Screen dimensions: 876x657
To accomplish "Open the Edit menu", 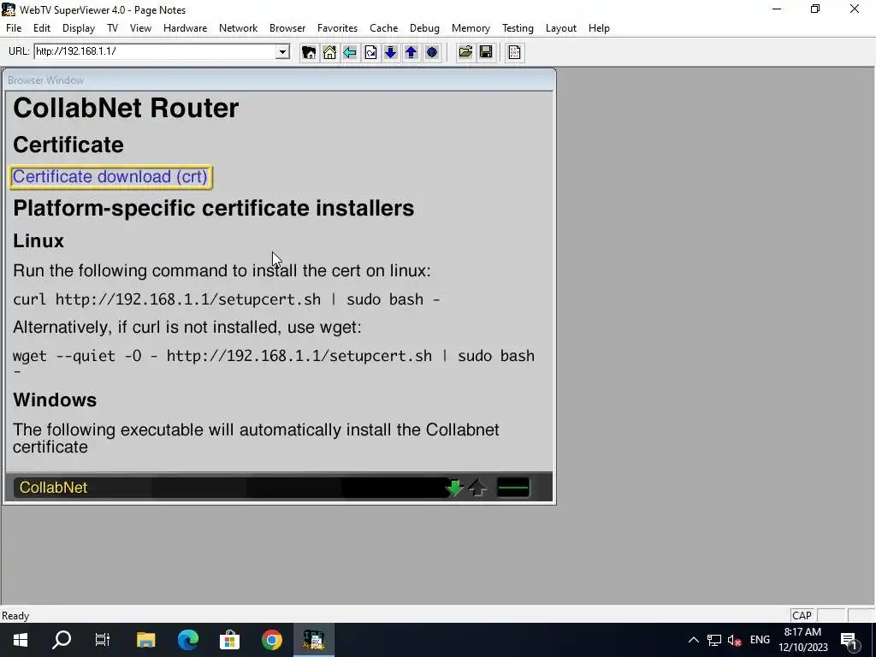I will [41, 28].
